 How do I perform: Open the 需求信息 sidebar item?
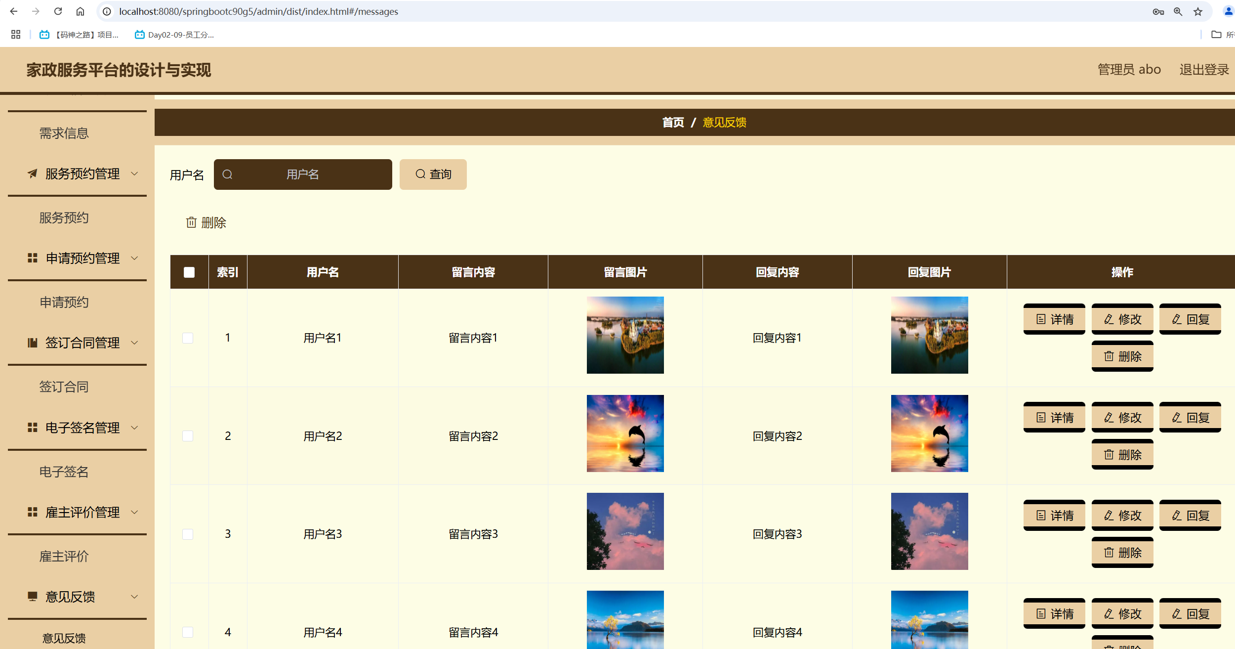coord(64,133)
